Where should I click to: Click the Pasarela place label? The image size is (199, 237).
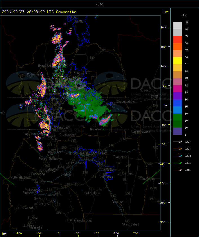coord(35,227)
